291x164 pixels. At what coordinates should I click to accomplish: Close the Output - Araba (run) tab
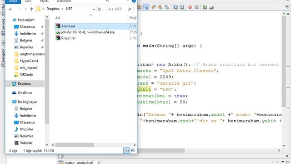point(99,163)
